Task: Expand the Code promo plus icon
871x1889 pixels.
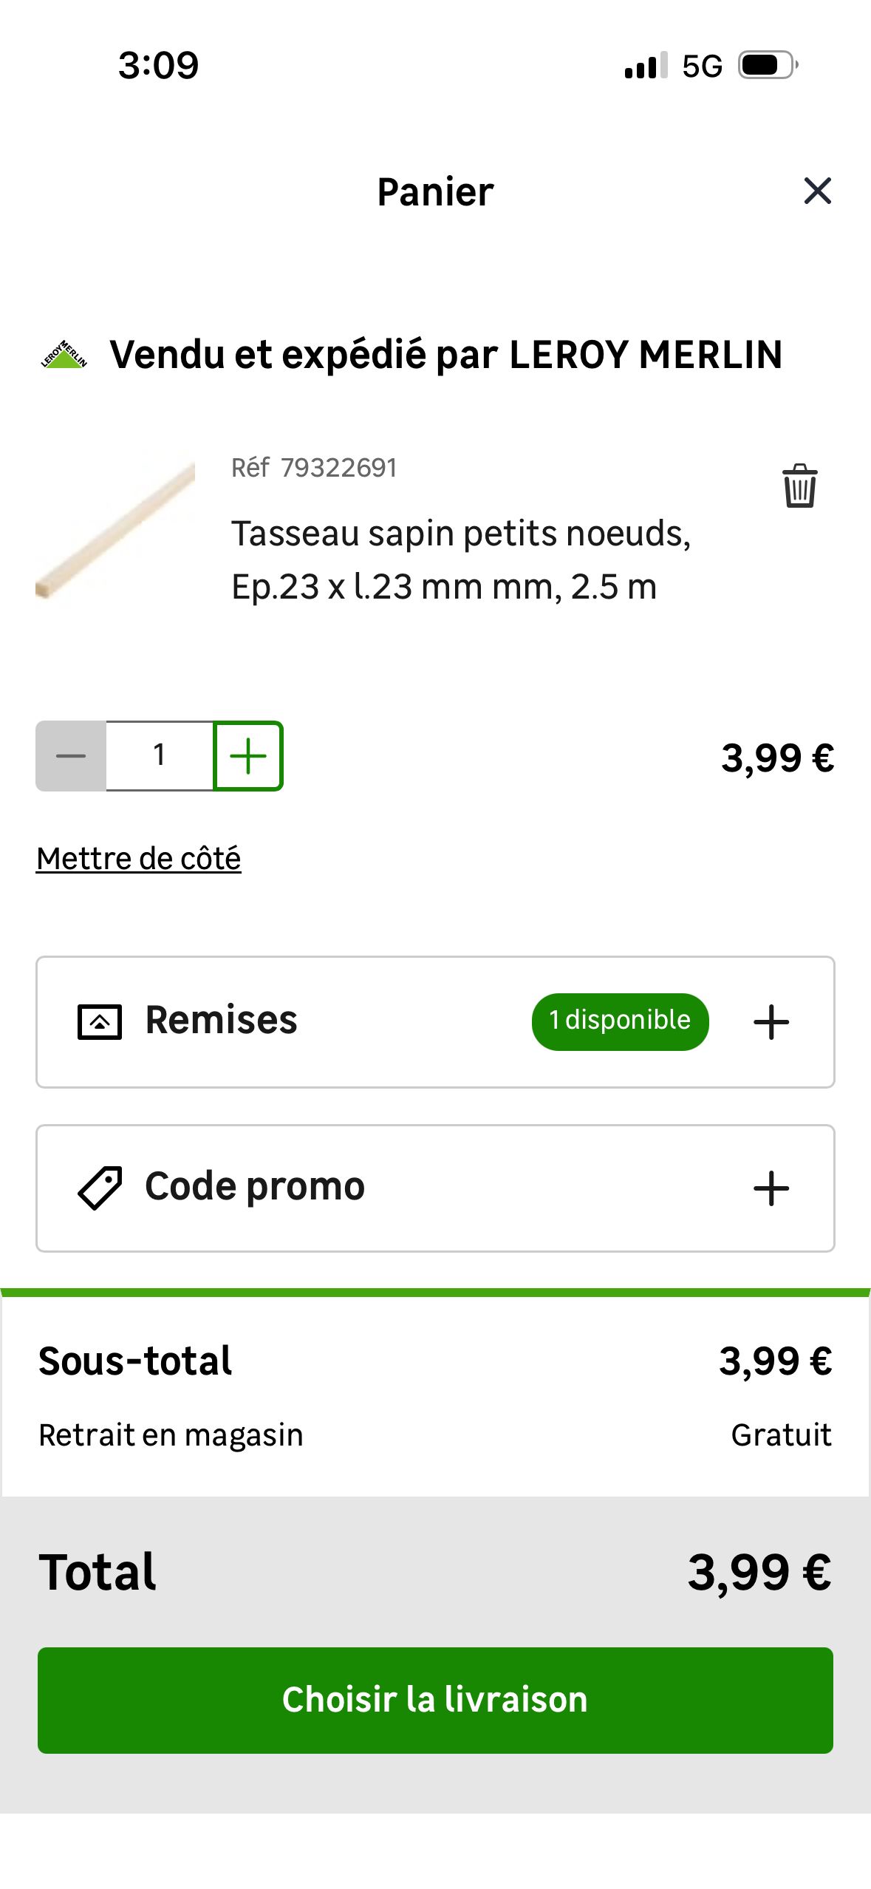Action: click(x=771, y=1188)
